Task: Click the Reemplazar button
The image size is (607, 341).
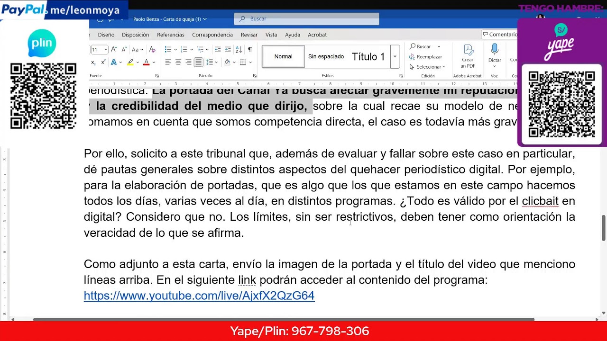Action: [425, 57]
